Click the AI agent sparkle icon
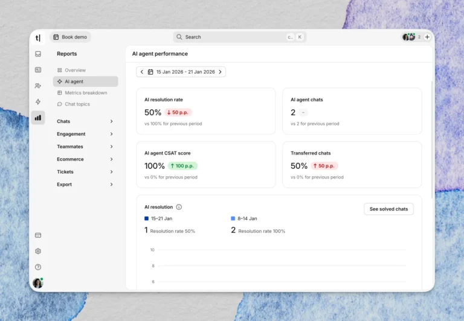This screenshot has height=321, width=464. click(59, 81)
